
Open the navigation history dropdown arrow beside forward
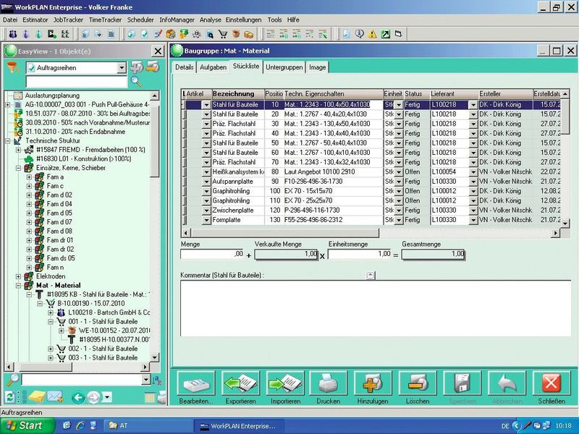106,397
